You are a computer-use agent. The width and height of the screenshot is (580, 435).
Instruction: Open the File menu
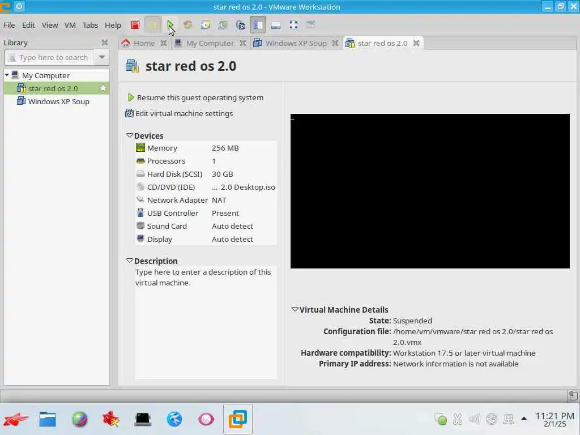[9, 25]
